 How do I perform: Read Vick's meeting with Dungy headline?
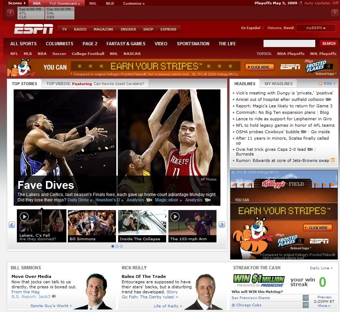pos(284,93)
